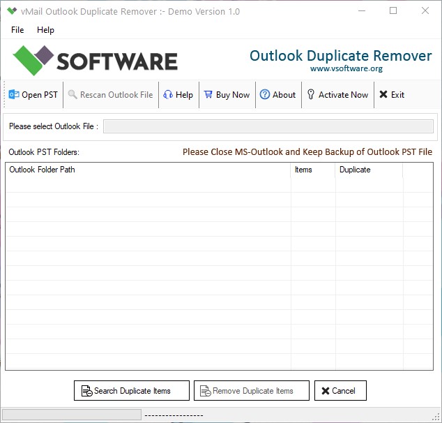This screenshot has height=423, width=442.
Task: Maximize the vMail window
Action: click(x=393, y=11)
